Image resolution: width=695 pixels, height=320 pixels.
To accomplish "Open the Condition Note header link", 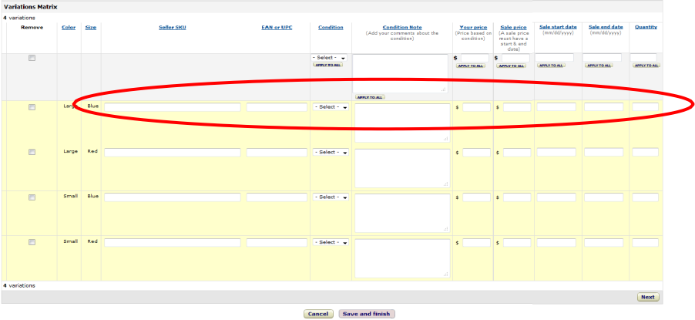I will click(x=401, y=27).
